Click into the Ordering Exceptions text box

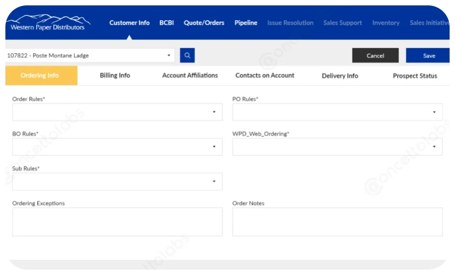click(117, 222)
